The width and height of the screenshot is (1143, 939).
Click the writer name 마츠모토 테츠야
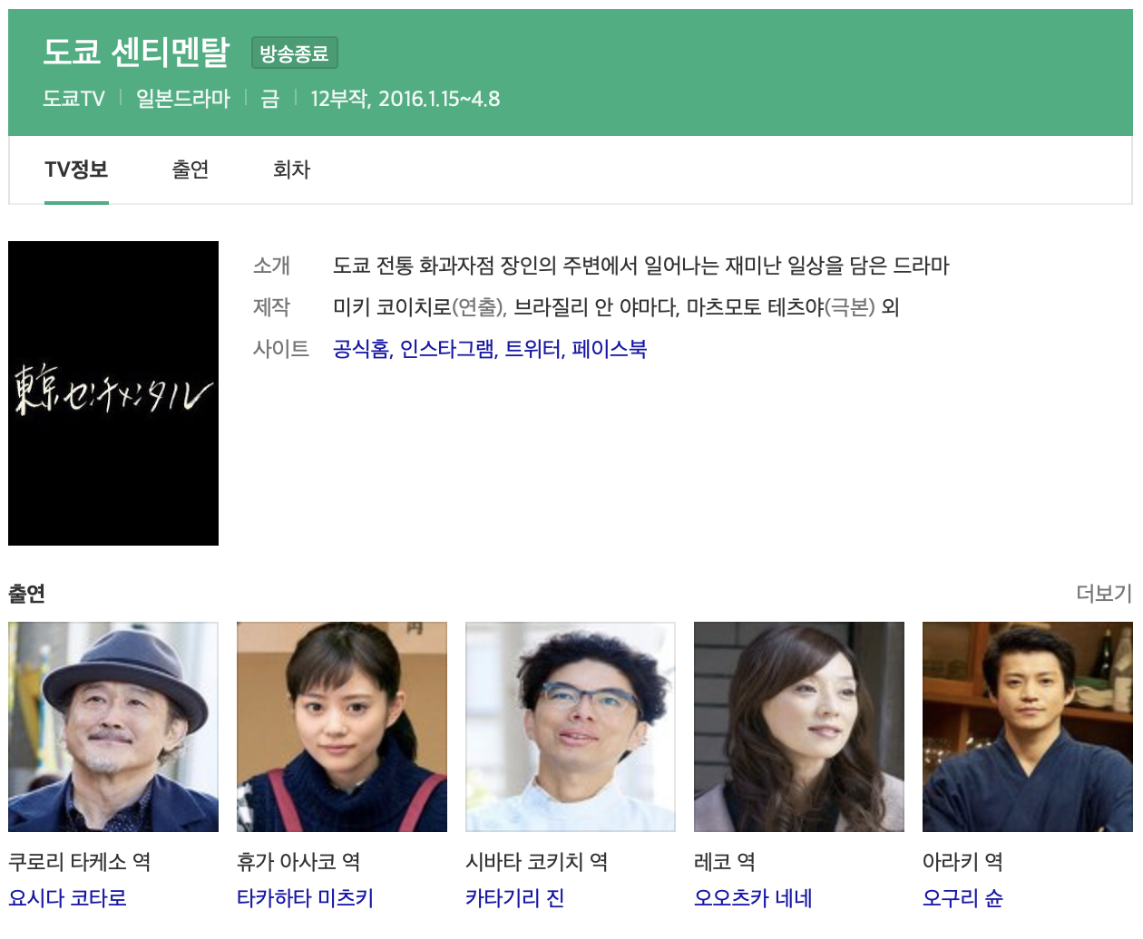(x=755, y=307)
